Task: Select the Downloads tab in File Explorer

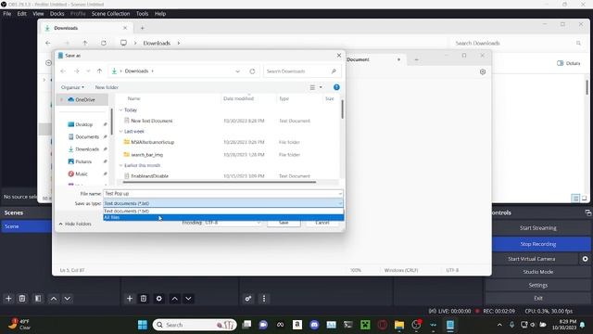Action: 85,28
